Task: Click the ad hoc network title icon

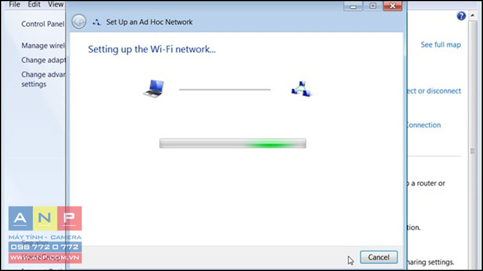Action: [x=97, y=22]
